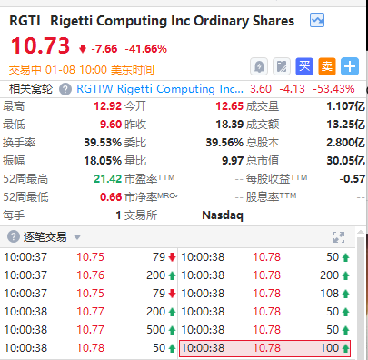Click the trading status 交易中 01-08 10:00 美东时间
368x360 pixels.
coord(82,70)
